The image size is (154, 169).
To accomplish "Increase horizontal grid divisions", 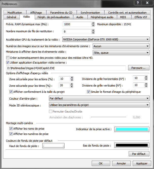I will click(146, 77).
